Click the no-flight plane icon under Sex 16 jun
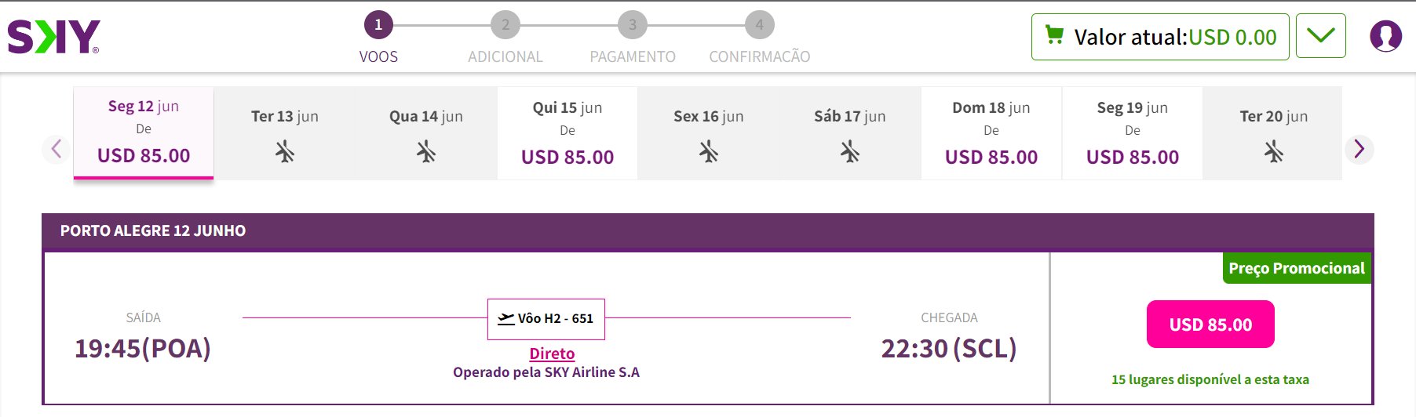 pos(709,151)
